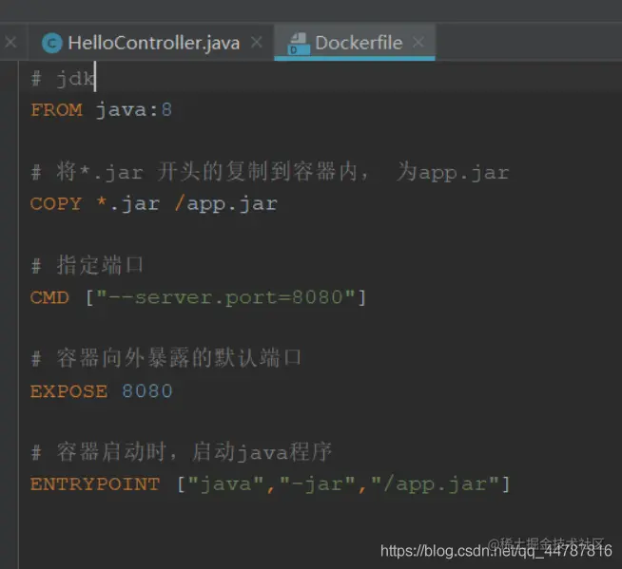Click the '*.jar' source argument
This screenshot has width=622, height=569.
click(x=128, y=204)
